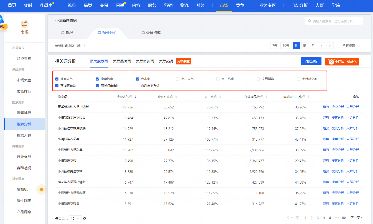The width and height of the screenshot is (373, 224).
Task: Enable 交易指数 indicator checkbox
Action: click(258, 79)
